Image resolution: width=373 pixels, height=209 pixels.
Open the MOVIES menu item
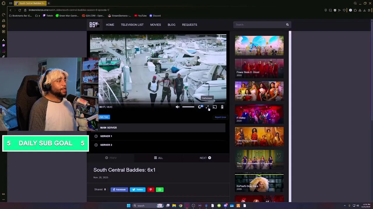(x=156, y=25)
